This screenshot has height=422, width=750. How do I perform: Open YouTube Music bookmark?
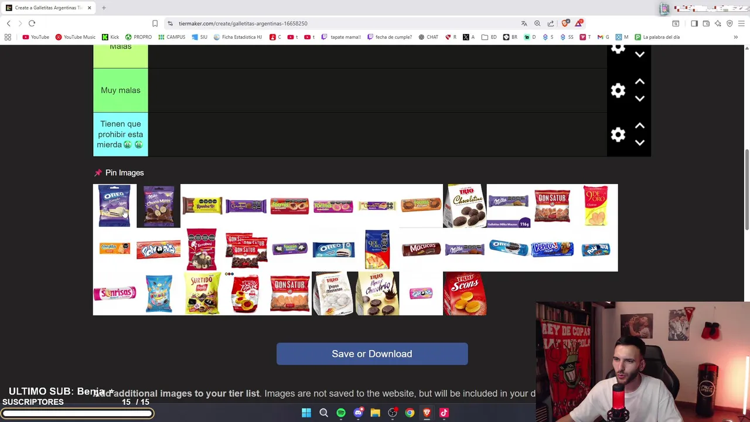(x=76, y=37)
